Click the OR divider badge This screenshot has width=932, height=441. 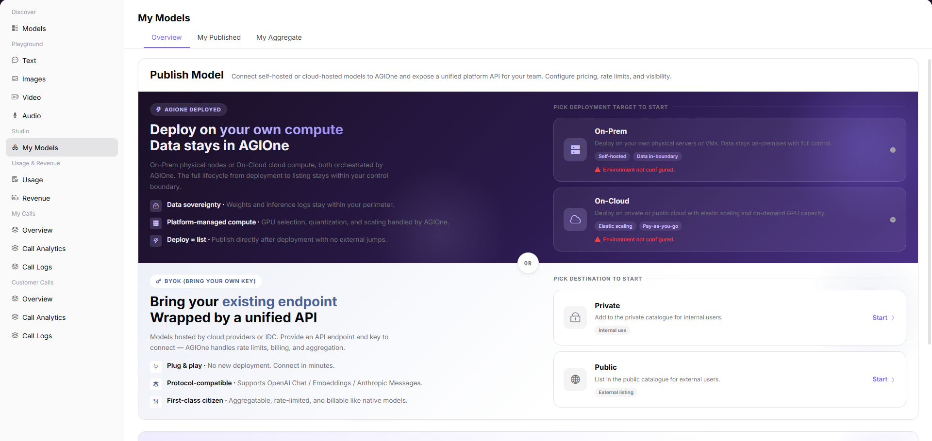coord(528,263)
